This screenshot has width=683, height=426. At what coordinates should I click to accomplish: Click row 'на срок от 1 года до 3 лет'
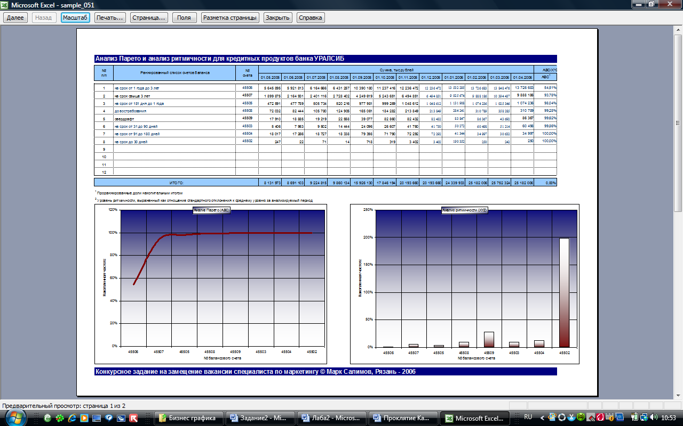(325, 87)
